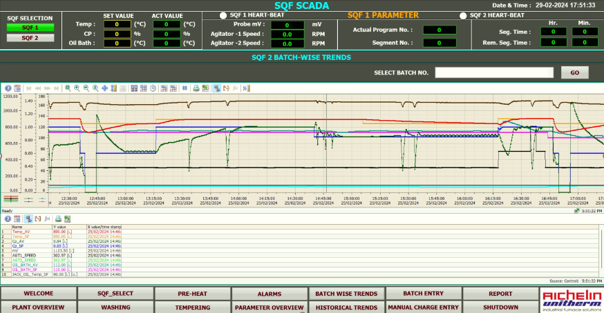
Task: Click the help icon in trend toolbar
Action: tap(8, 88)
